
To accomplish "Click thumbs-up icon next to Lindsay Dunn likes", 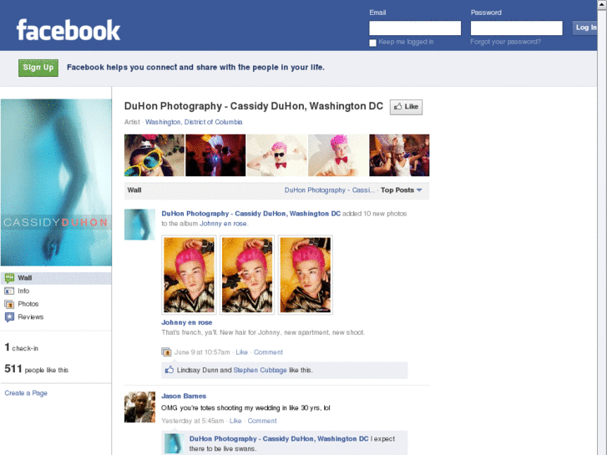I will click(x=169, y=370).
